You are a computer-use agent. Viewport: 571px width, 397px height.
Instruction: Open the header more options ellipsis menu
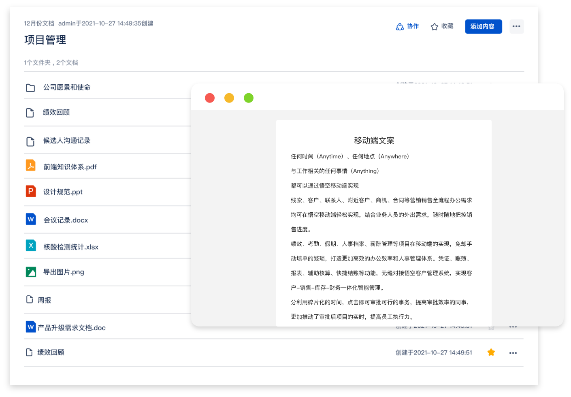click(x=516, y=26)
